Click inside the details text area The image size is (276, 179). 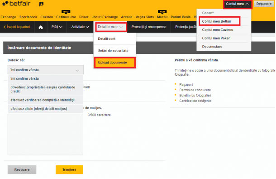pyautogui.click(x=45, y=134)
